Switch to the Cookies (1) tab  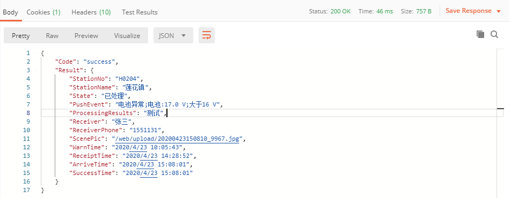coord(43,12)
